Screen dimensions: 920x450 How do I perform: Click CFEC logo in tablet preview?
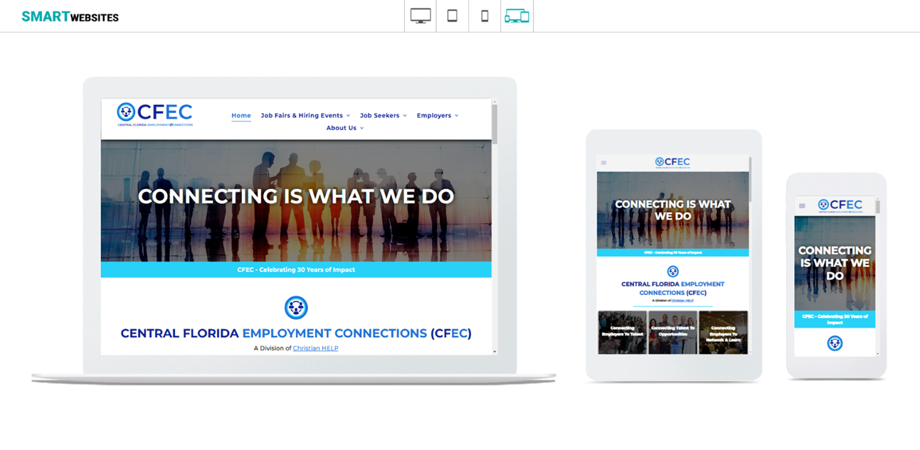pyautogui.click(x=672, y=162)
